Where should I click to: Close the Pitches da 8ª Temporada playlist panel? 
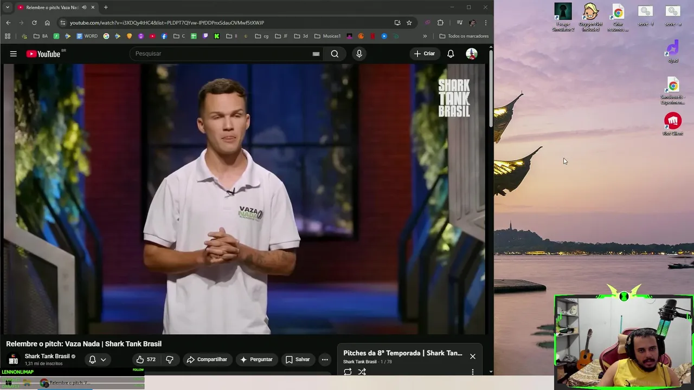tap(473, 356)
